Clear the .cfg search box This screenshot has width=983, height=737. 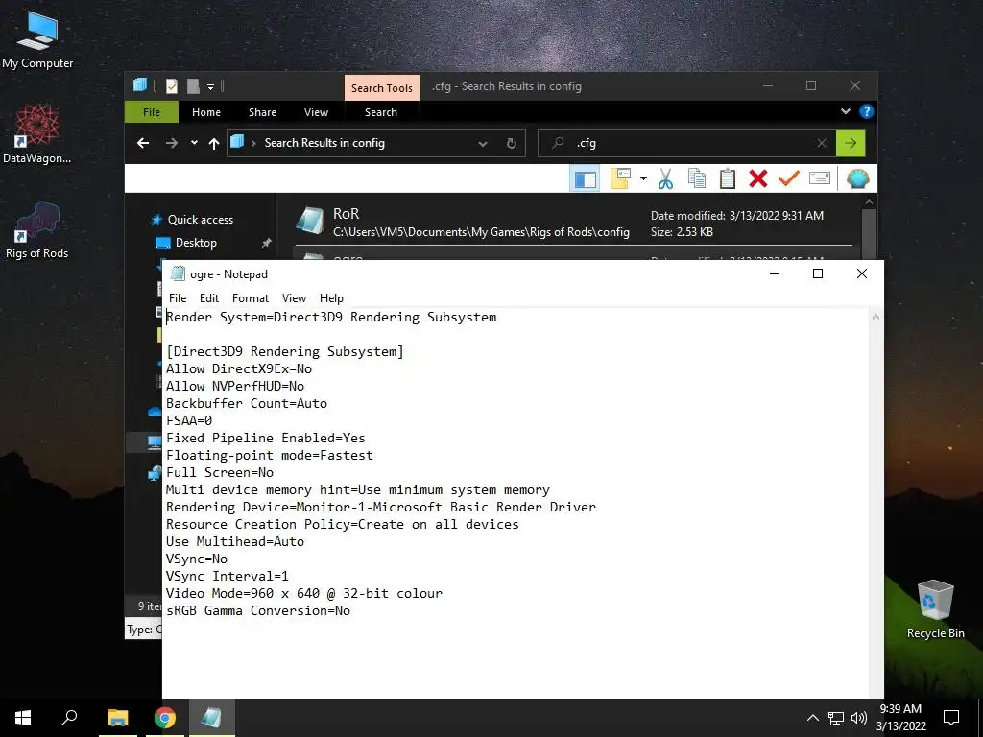coord(822,144)
